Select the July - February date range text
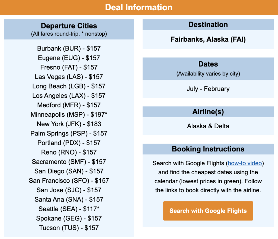The height and width of the screenshot is (239, 278). [x=208, y=89]
